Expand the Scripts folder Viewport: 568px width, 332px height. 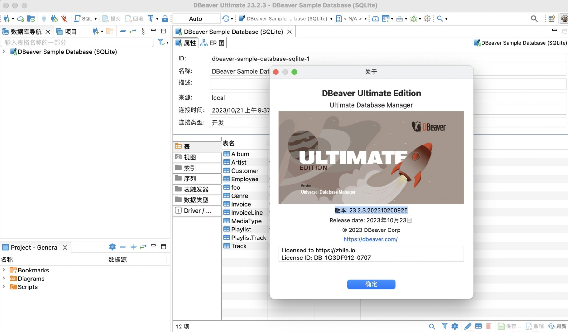click(x=4, y=286)
